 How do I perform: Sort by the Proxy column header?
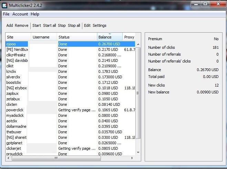pyautogui.click(x=129, y=37)
